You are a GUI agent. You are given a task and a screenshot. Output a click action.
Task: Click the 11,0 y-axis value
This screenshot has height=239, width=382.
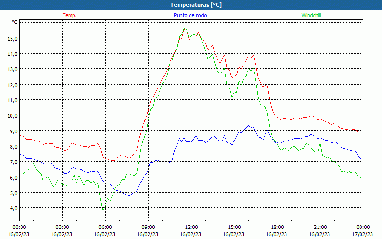click(13, 100)
